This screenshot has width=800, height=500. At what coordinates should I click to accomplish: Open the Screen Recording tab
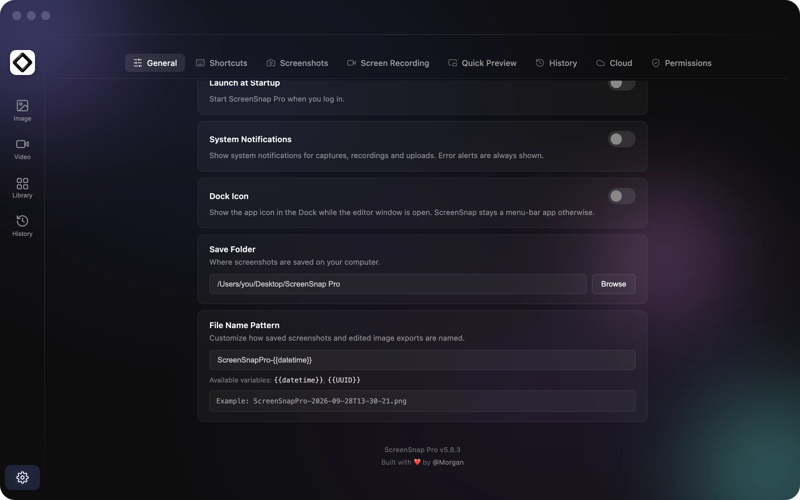click(388, 63)
